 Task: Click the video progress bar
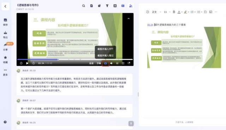click(75, 59)
